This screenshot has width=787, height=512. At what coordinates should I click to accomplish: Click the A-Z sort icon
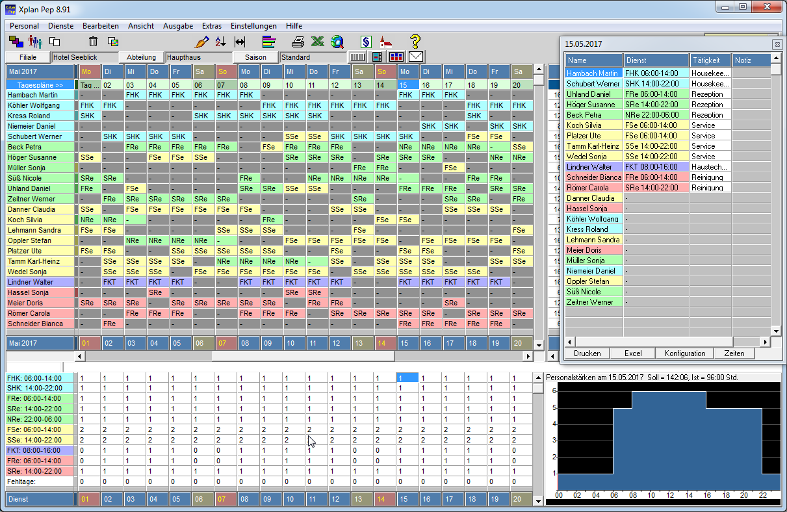220,42
